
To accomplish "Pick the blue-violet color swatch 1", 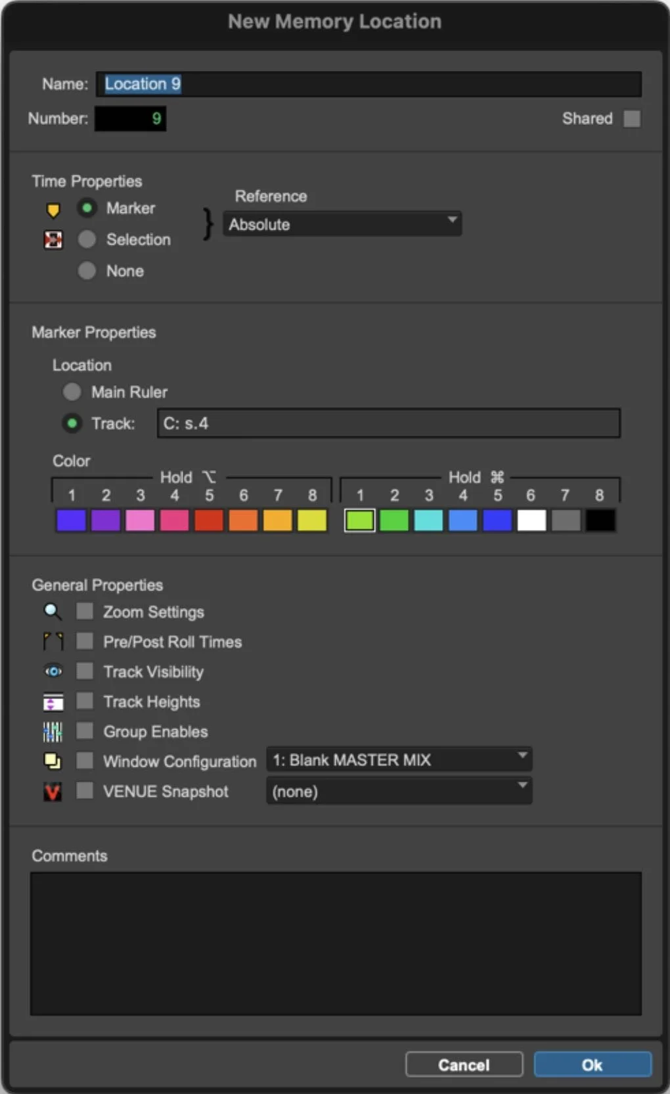I will pos(72,521).
